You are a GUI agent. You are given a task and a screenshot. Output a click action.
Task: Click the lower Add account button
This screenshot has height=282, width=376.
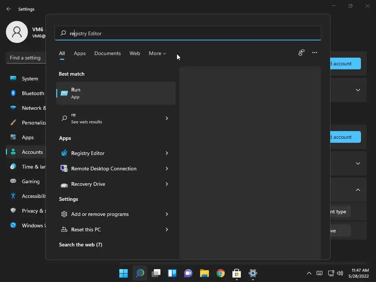click(346, 137)
